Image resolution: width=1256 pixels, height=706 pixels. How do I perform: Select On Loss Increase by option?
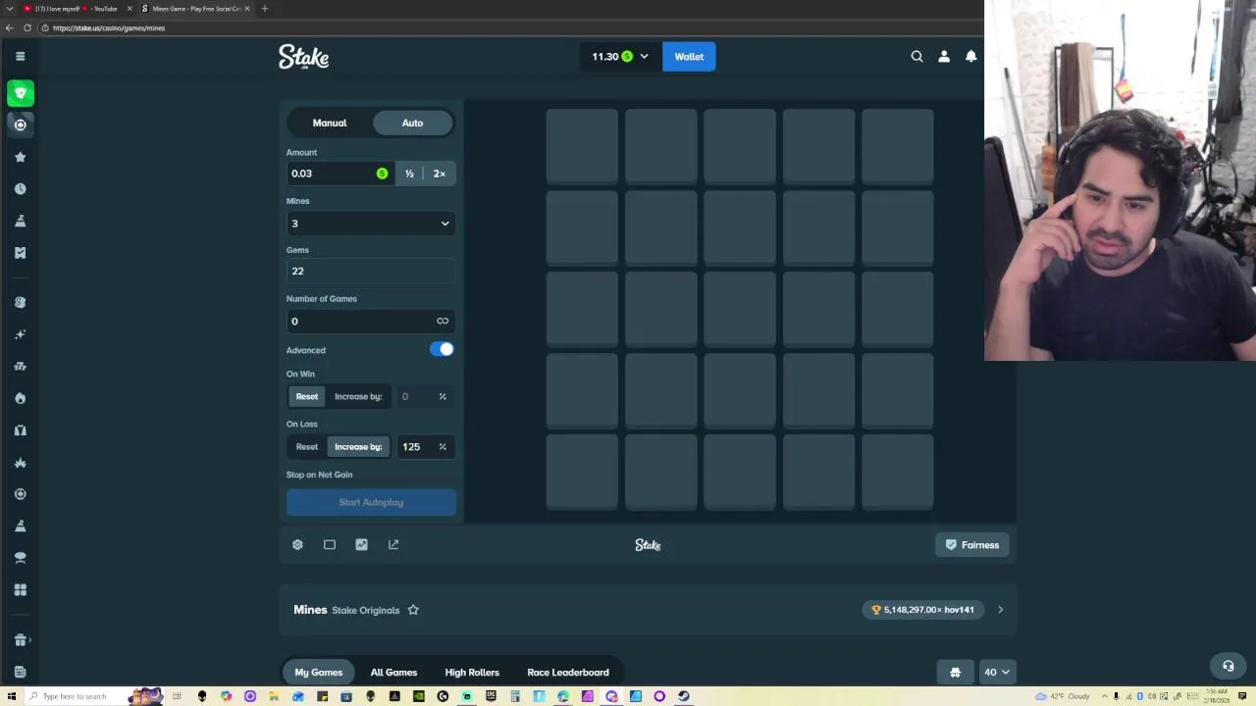(358, 446)
